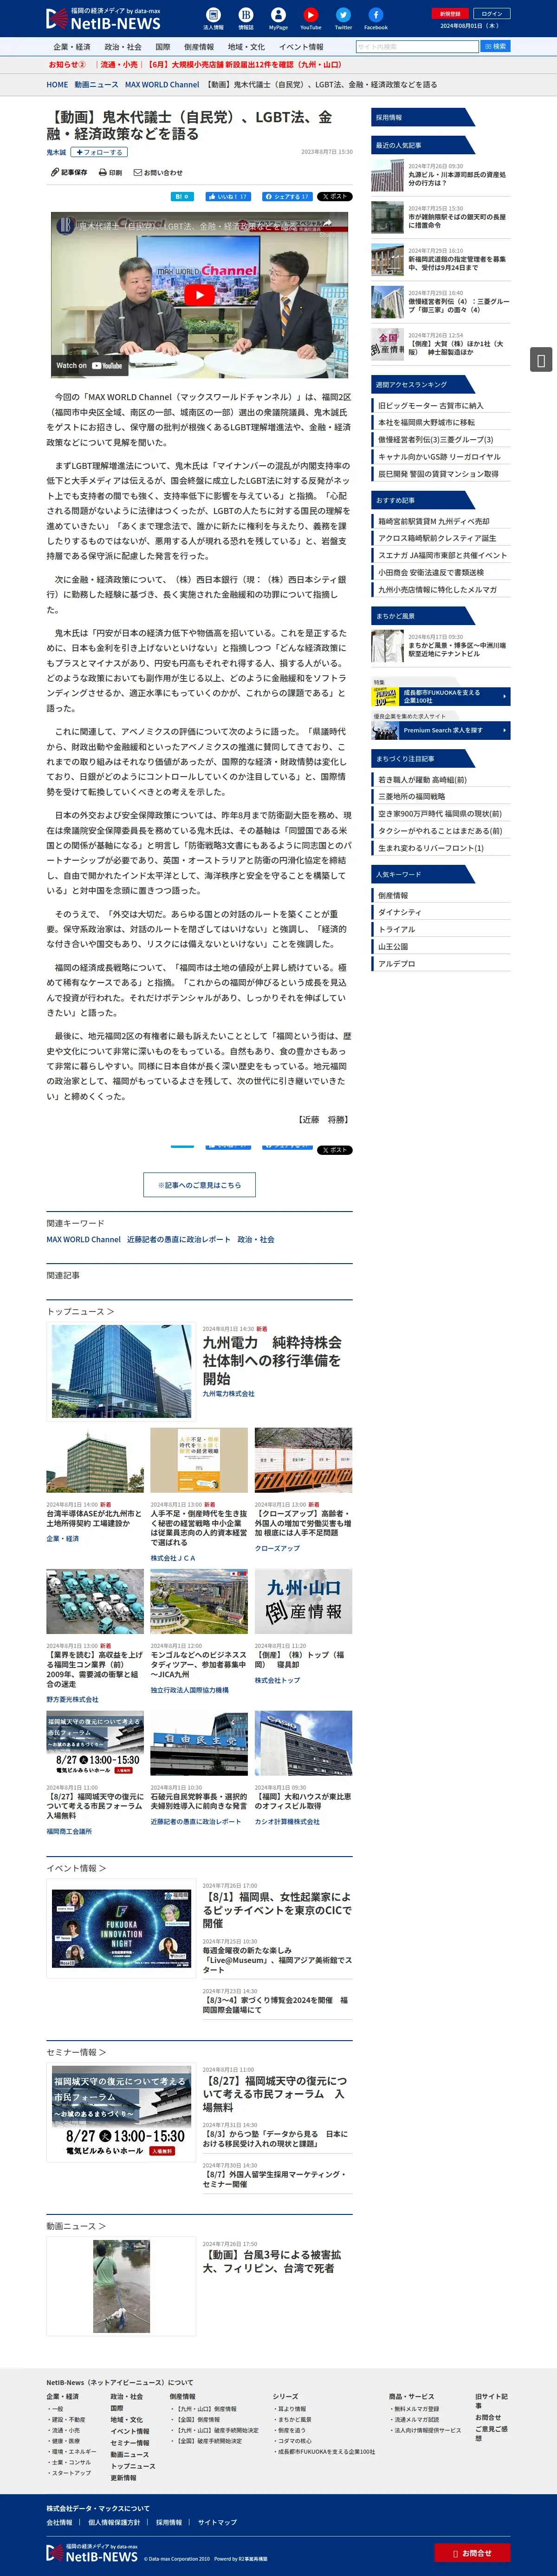This screenshot has height=2576, width=557.
Task: Open the 倒産情報 nav menu
Action: coord(199,47)
